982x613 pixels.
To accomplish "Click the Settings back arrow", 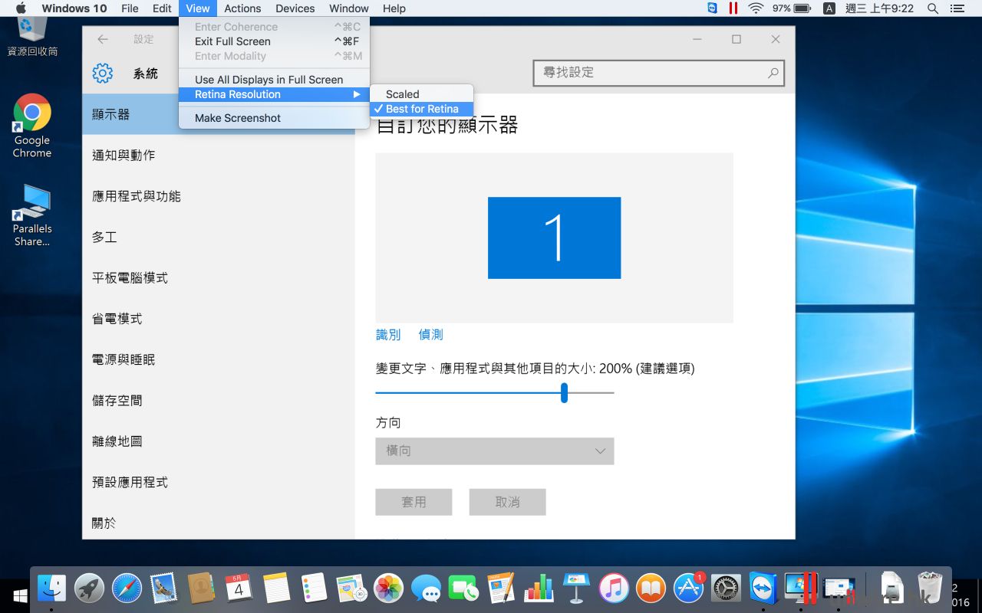I will tap(103, 40).
